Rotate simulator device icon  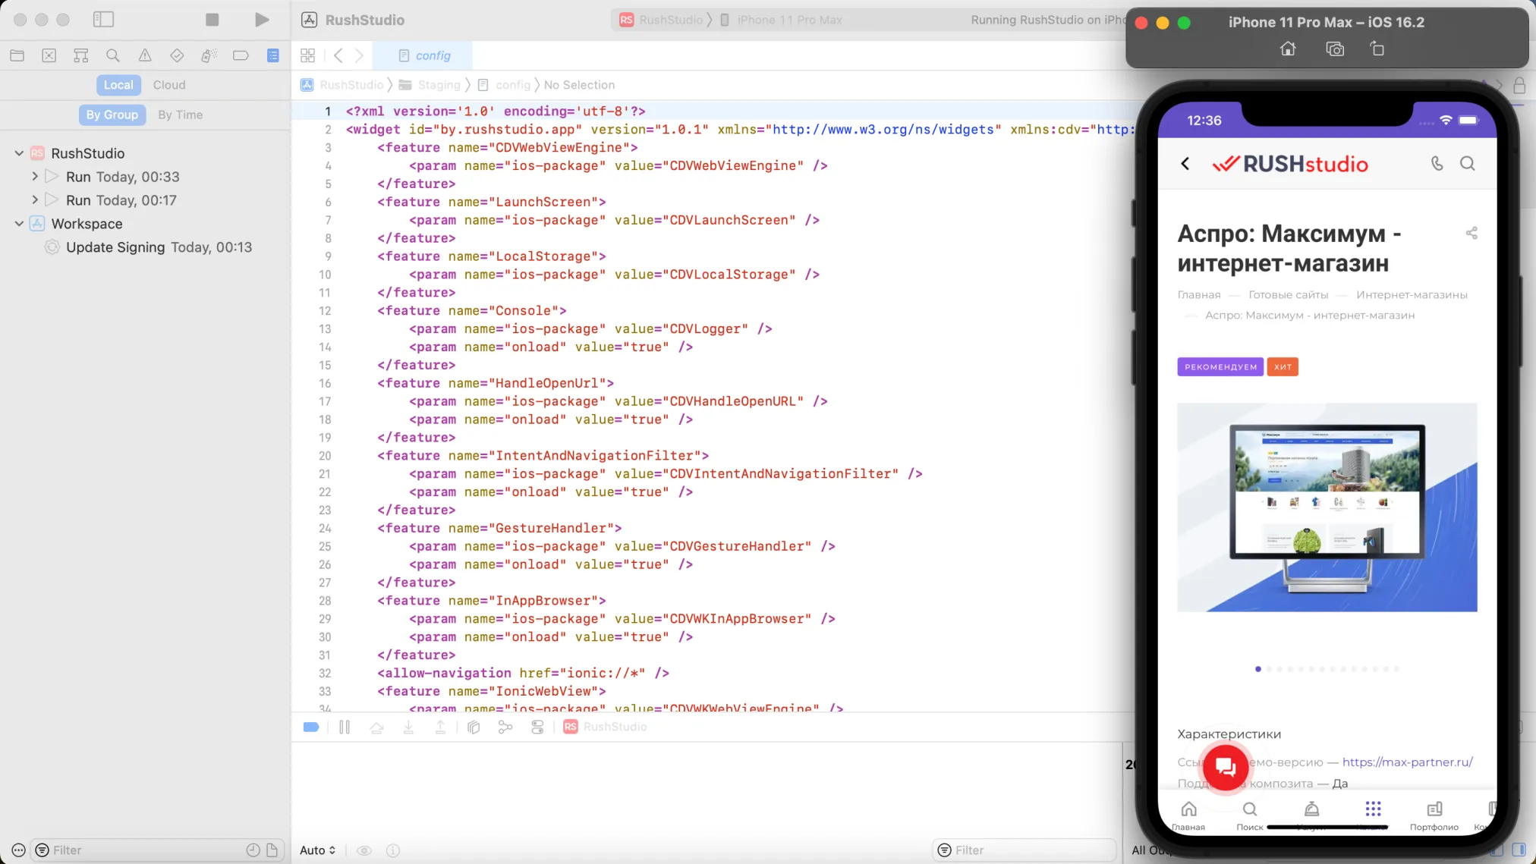click(1377, 49)
